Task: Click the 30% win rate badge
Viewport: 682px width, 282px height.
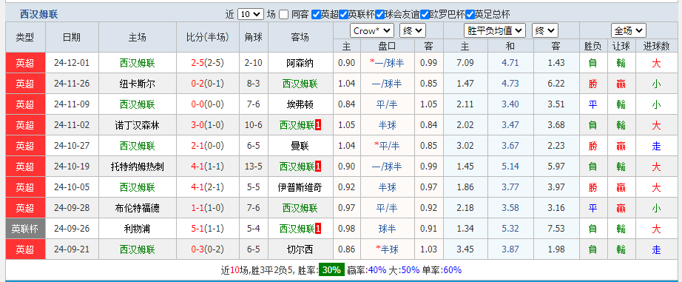Action: point(331,270)
